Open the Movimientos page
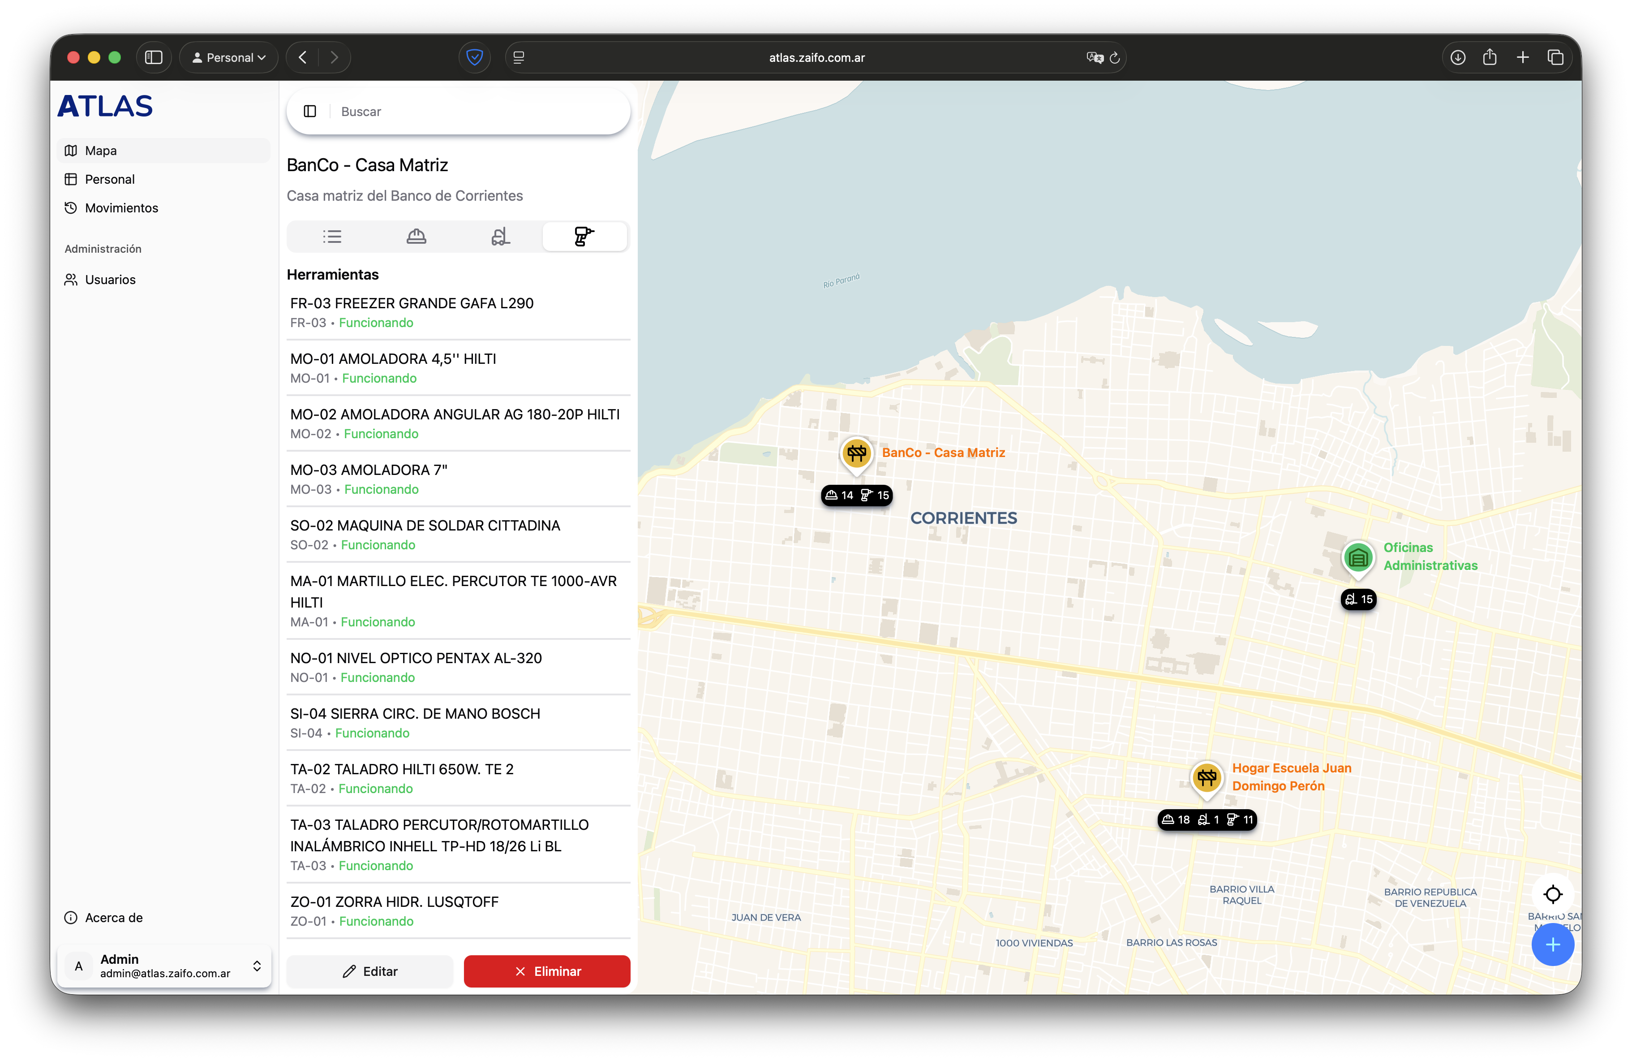 [x=121, y=208]
